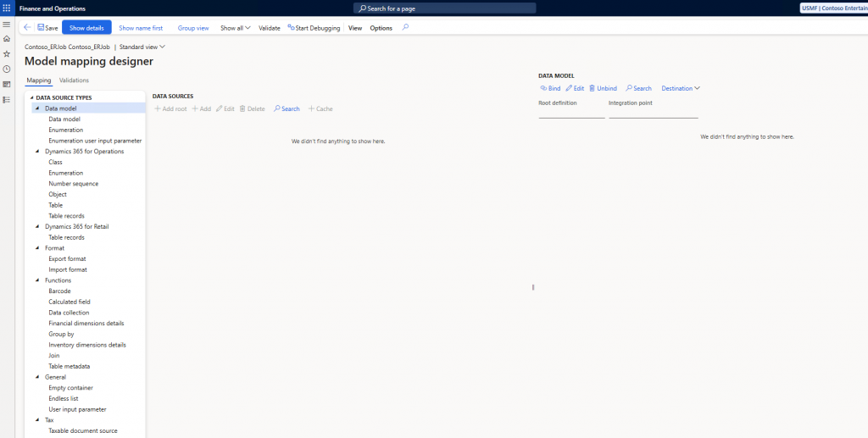Toggle Show name first option

[141, 28]
